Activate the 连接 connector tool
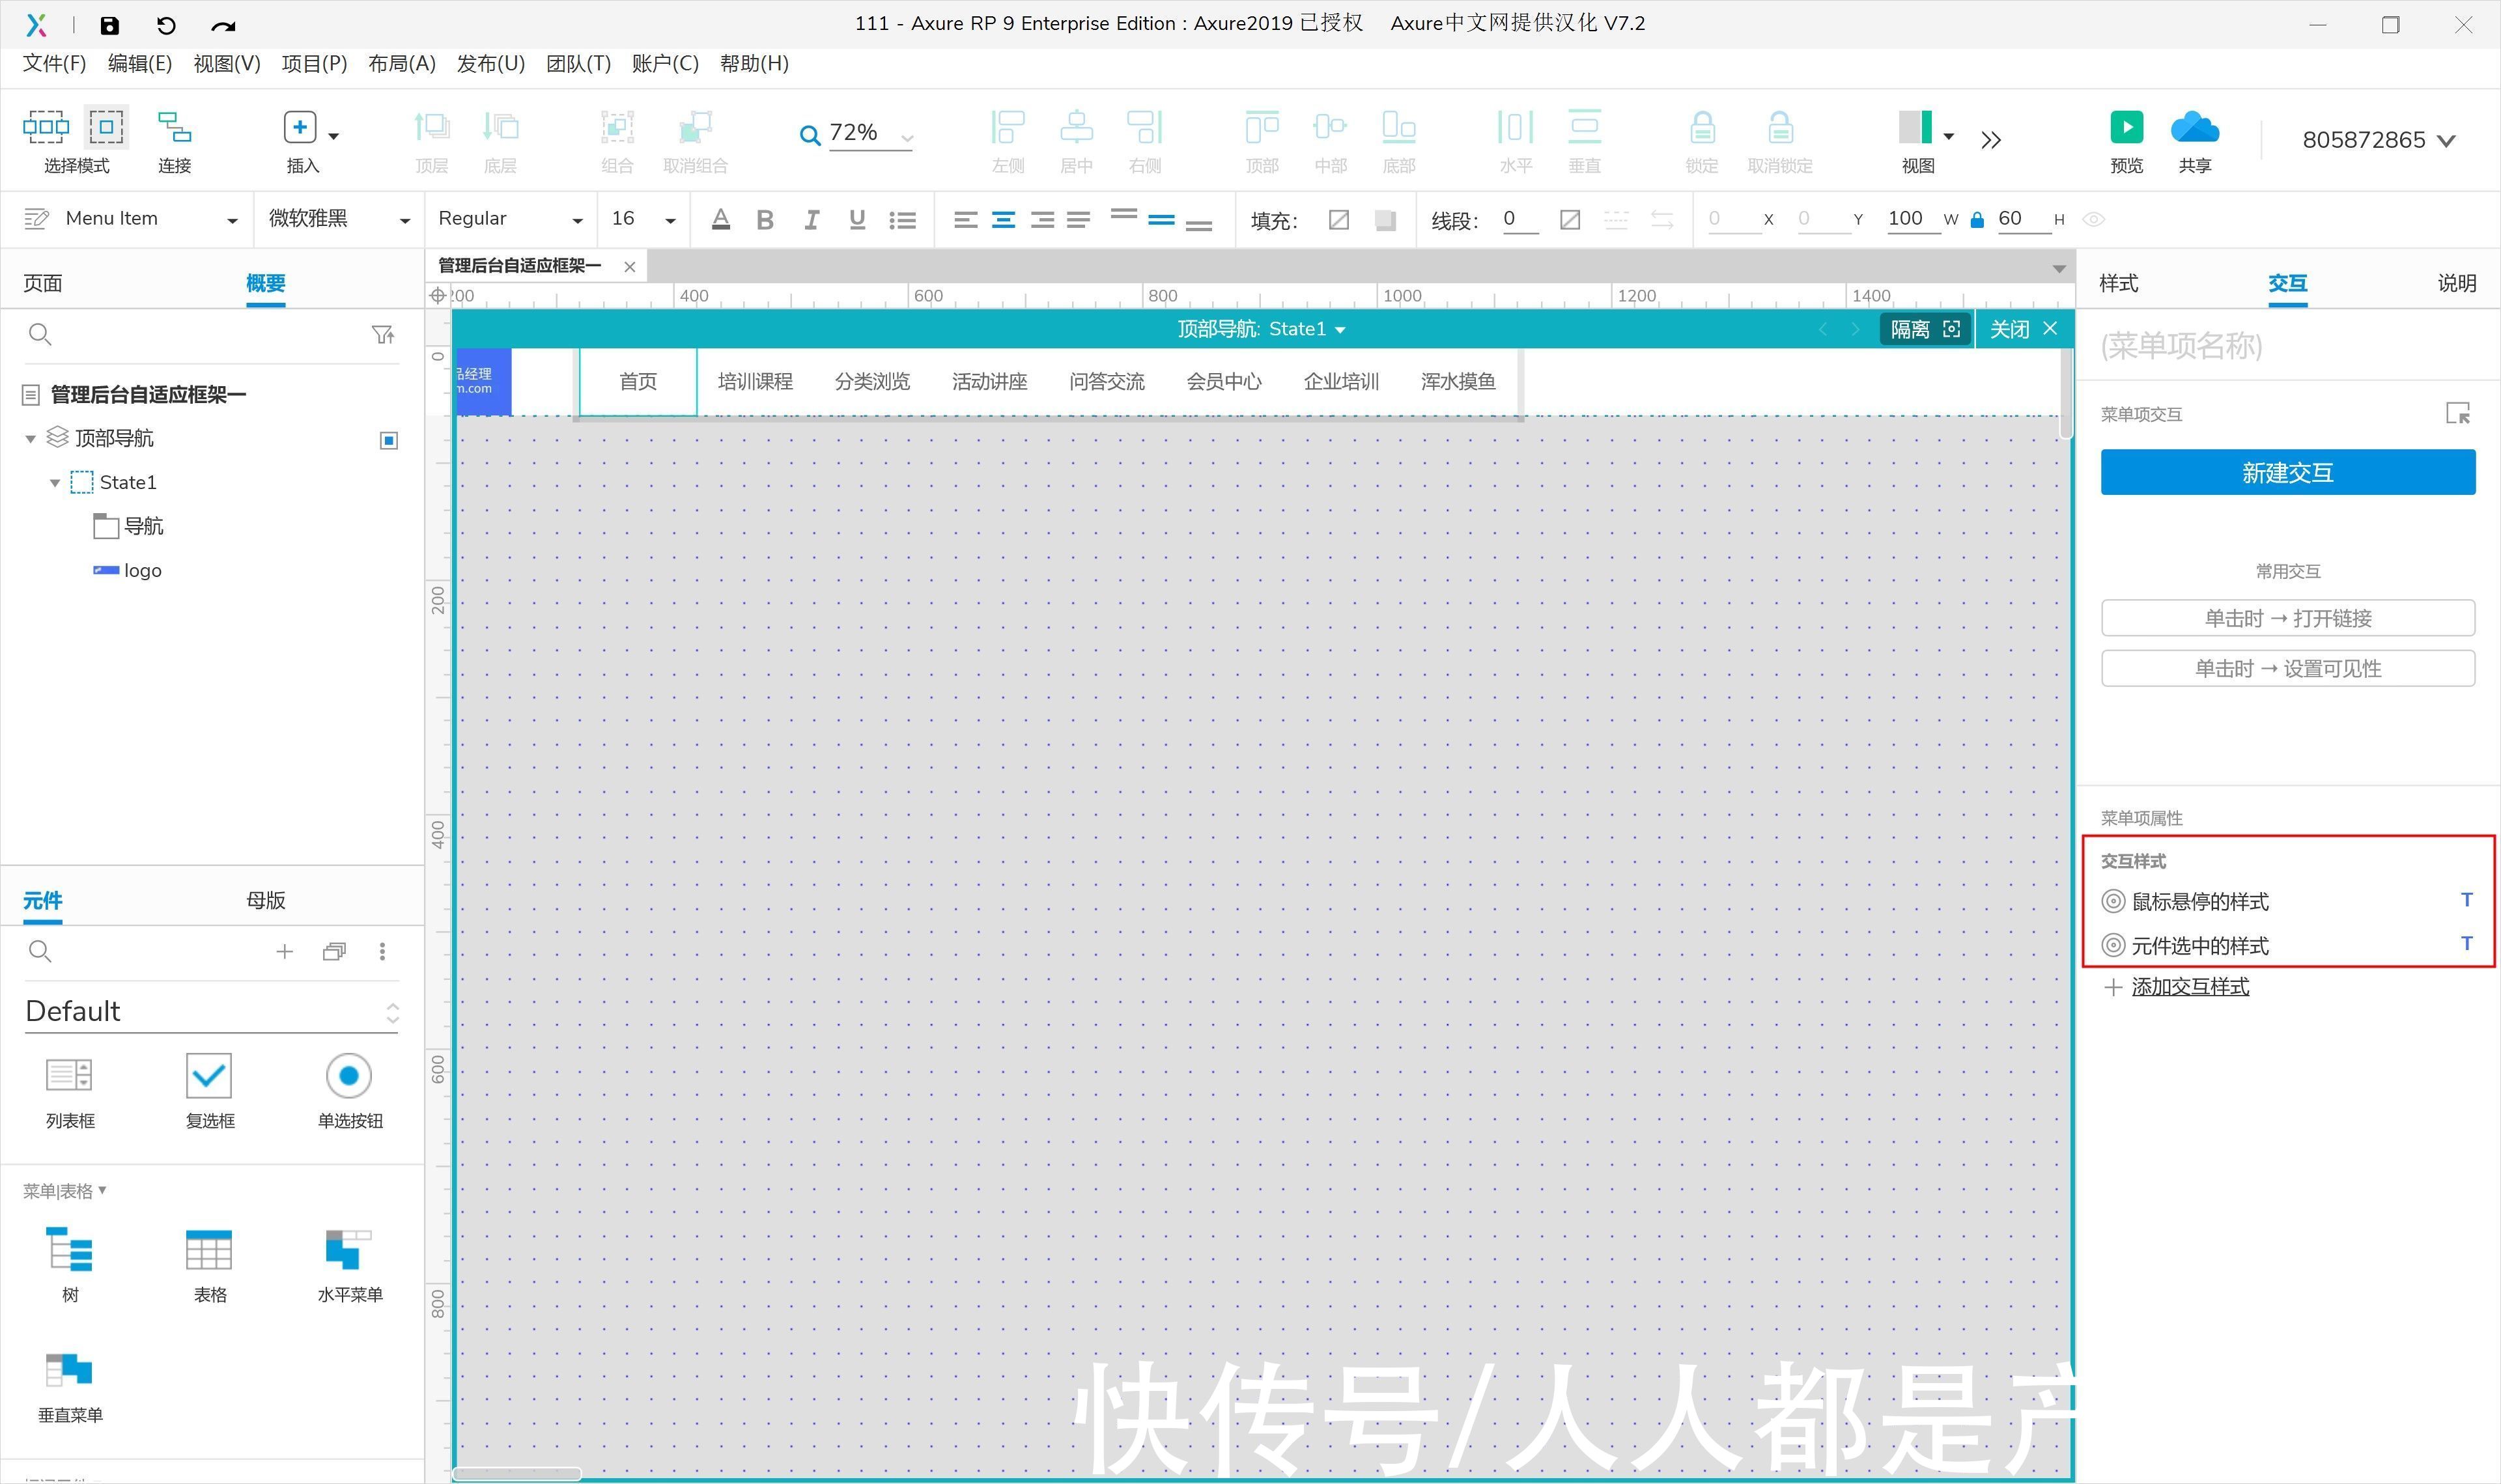The image size is (2501, 1484). coord(174,127)
